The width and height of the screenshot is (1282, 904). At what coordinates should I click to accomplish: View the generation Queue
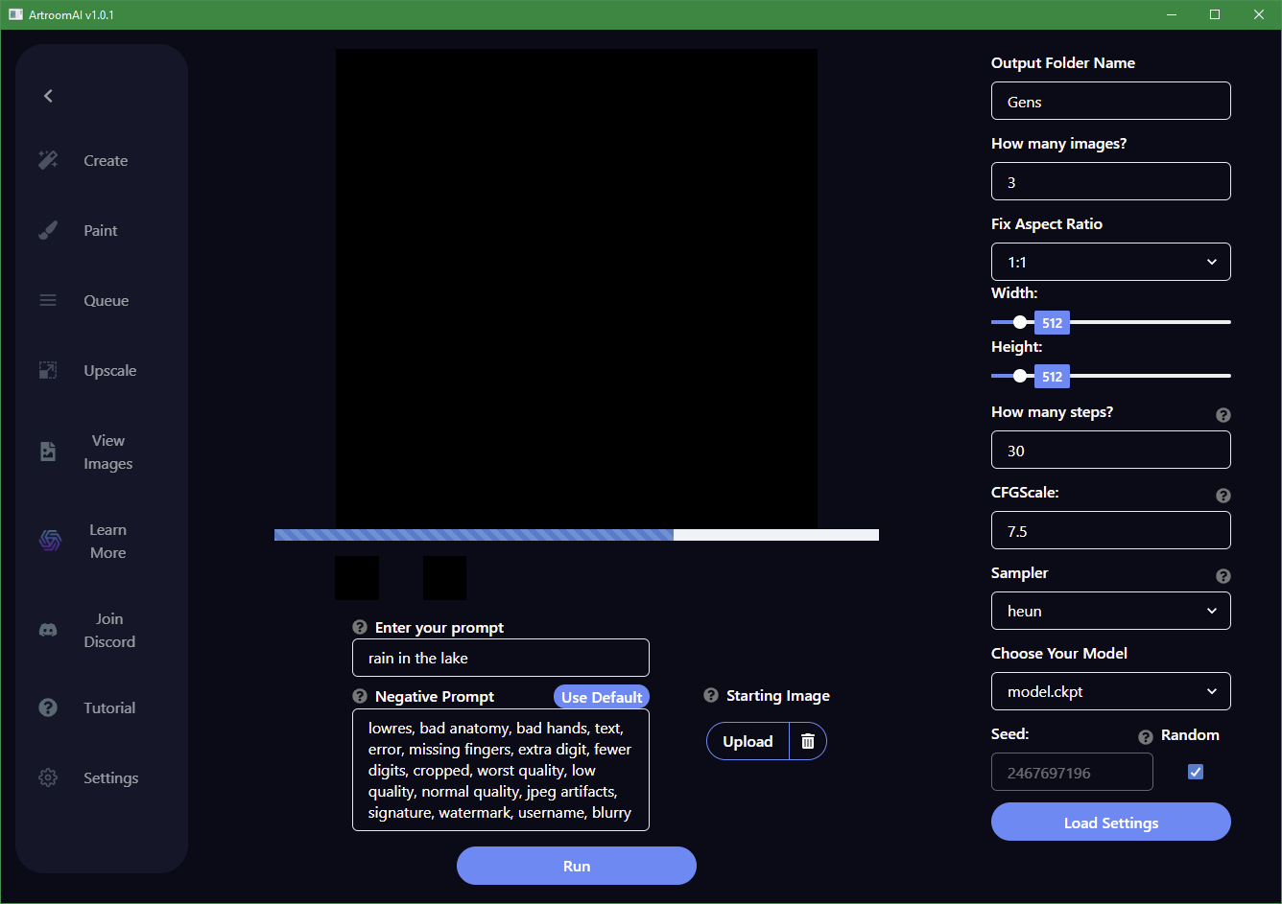click(x=105, y=300)
